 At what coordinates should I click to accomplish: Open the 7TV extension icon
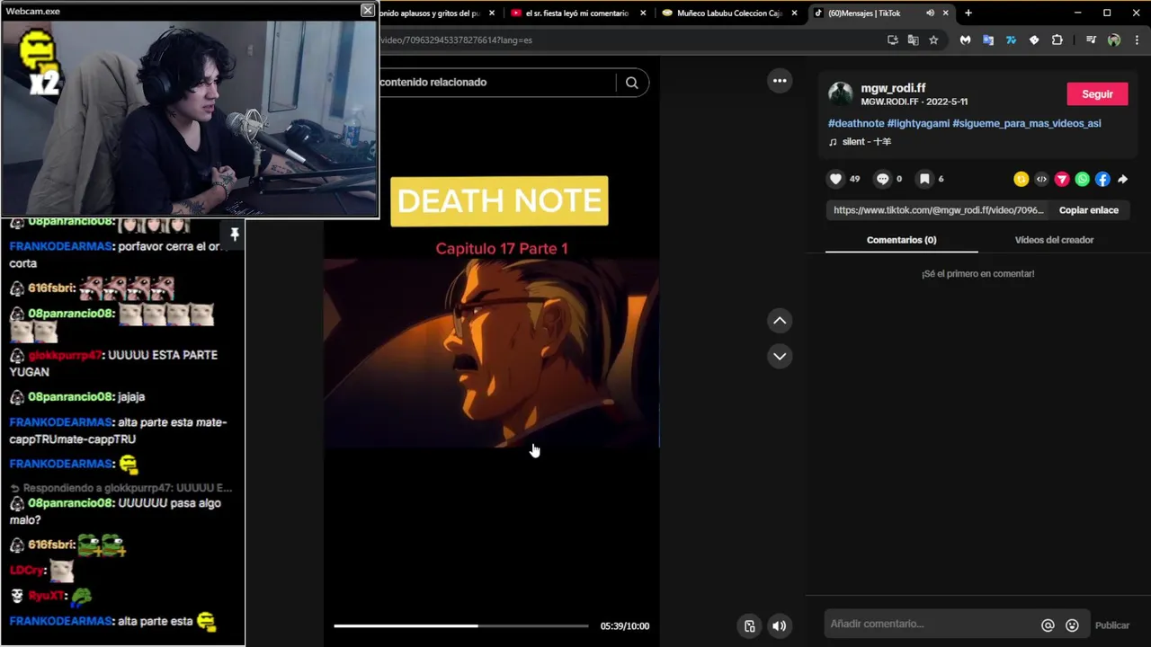[x=1011, y=40]
